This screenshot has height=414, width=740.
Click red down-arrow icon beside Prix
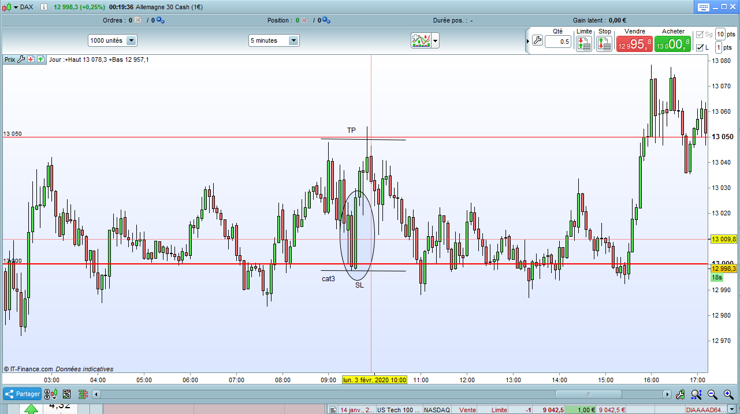click(31, 59)
